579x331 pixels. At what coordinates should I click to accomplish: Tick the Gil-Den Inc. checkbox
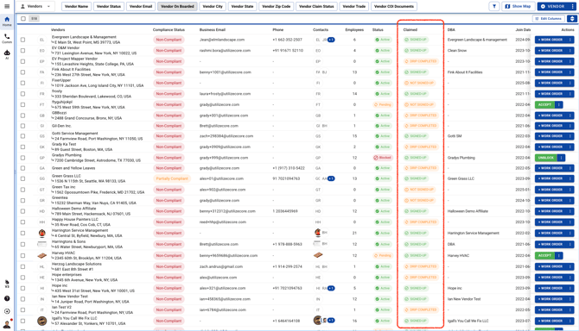click(22, 126)
